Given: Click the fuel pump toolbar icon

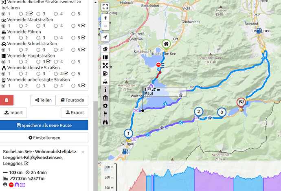Looking at the screenshot, I should [x=105, y=73].
